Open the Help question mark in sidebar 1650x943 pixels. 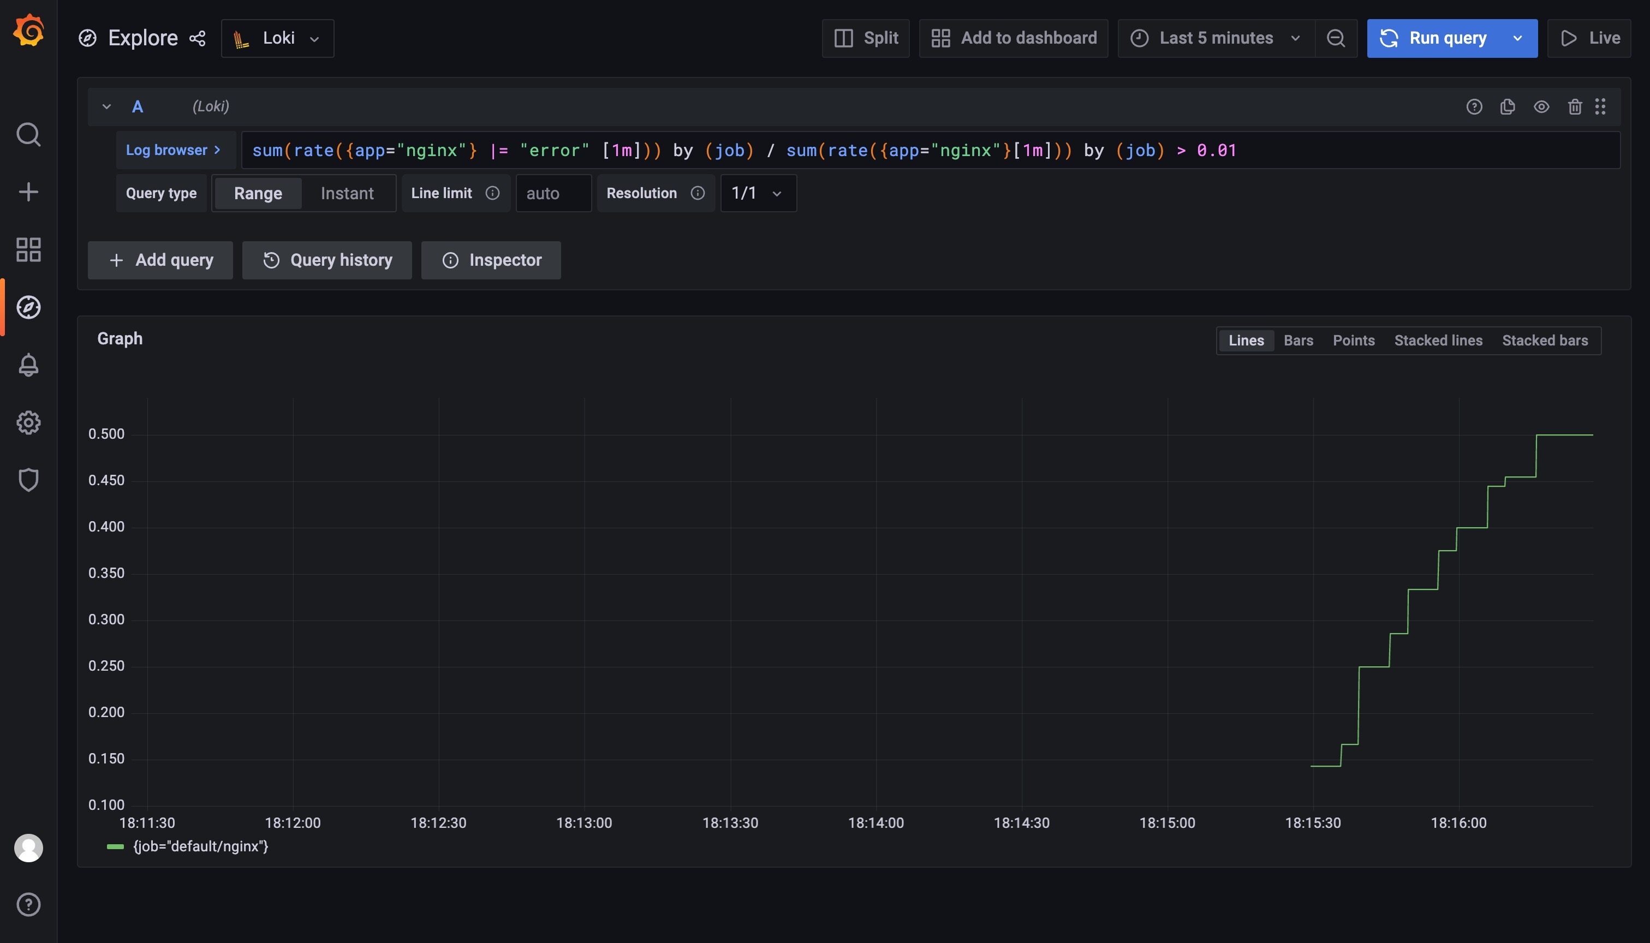tap(28, 905)
